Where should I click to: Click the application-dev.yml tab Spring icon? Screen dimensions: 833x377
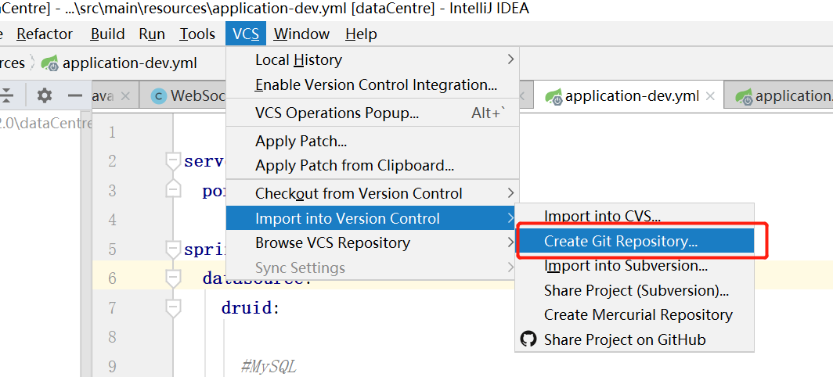pos(553,96)
